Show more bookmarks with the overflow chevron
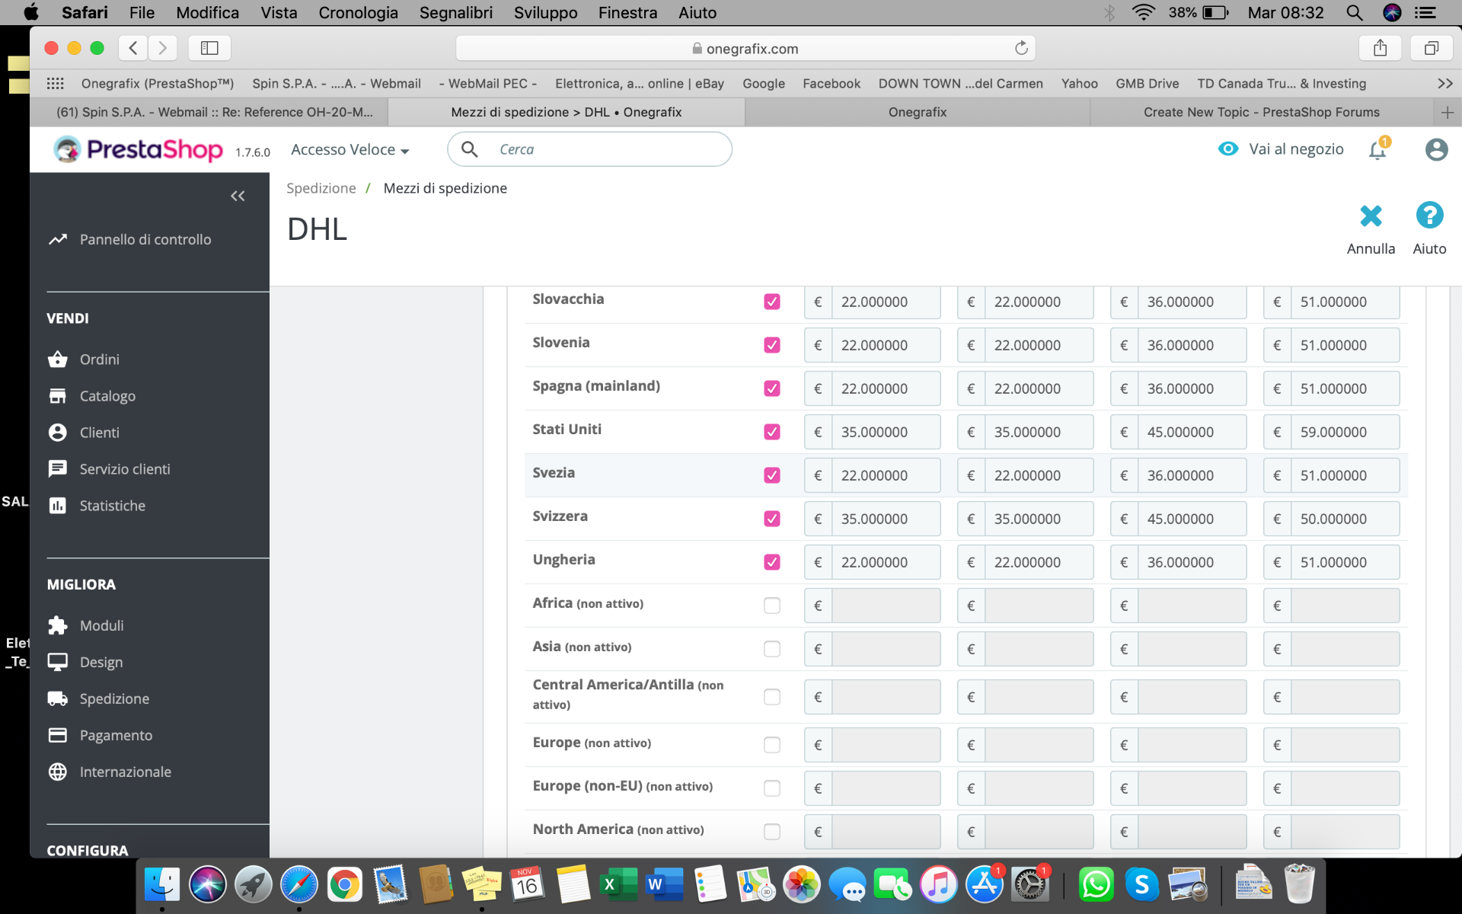Screen dimensions: 1462x914 (1444, 84)
